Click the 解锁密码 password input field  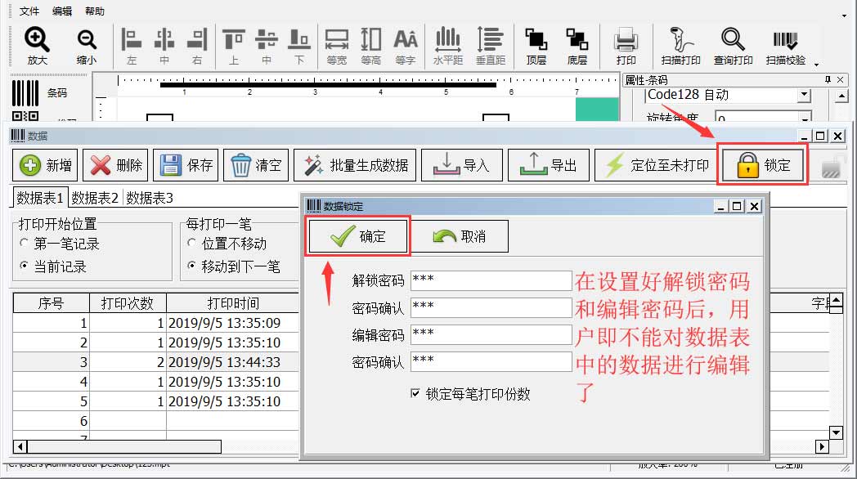491,280
